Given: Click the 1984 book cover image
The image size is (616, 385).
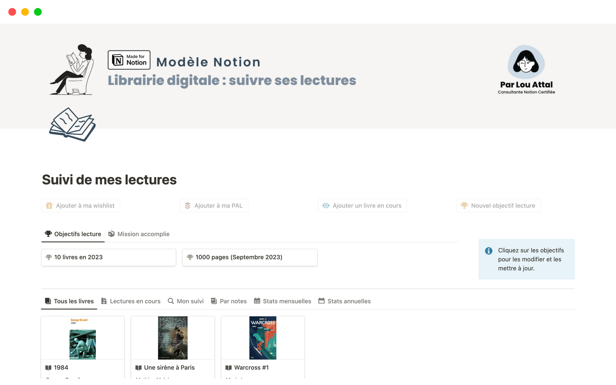Looking at the screenshot, I should (x=82, y=345).
